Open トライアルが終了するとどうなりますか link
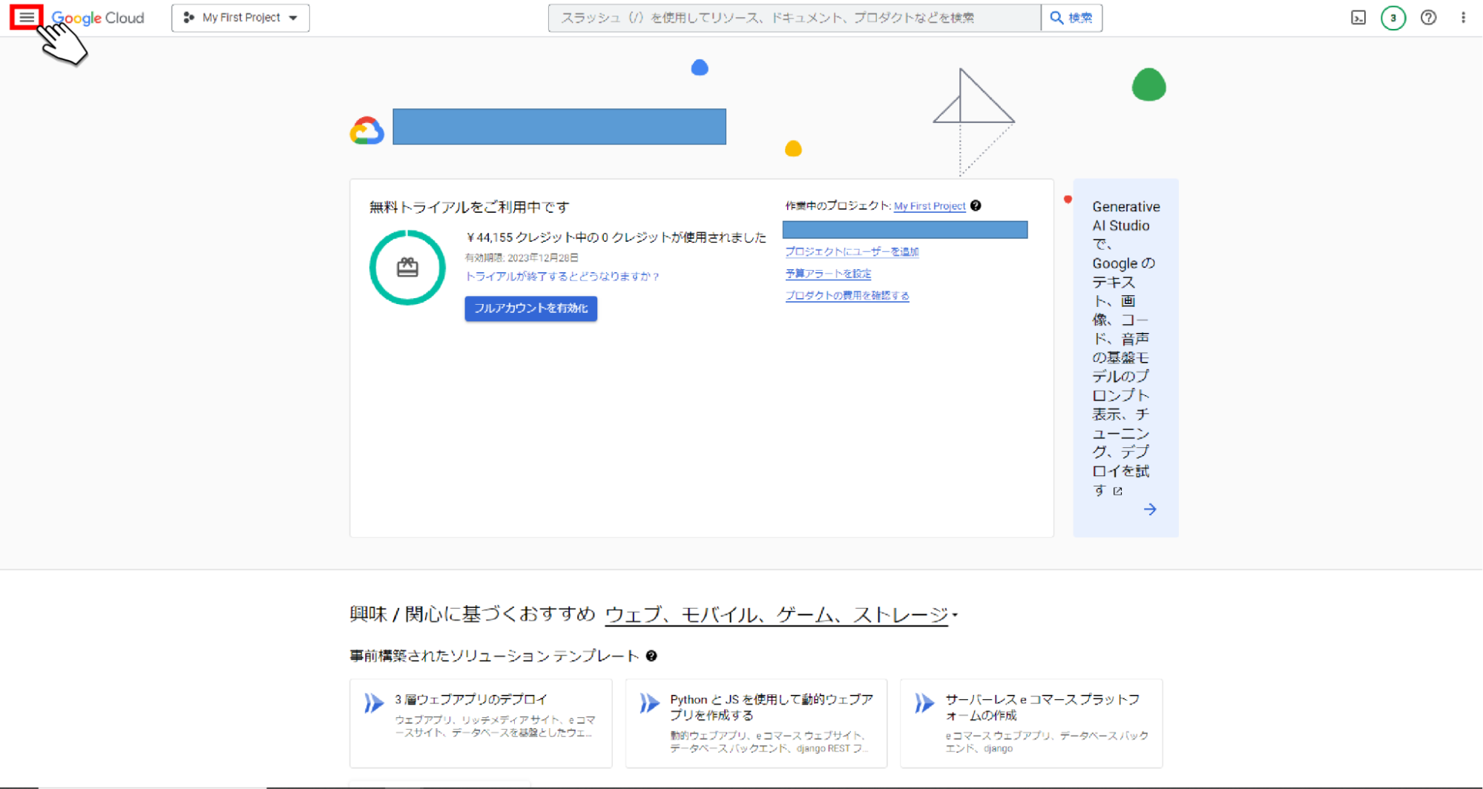Screen dimensions: 1483x789 (x=562, y=277)
